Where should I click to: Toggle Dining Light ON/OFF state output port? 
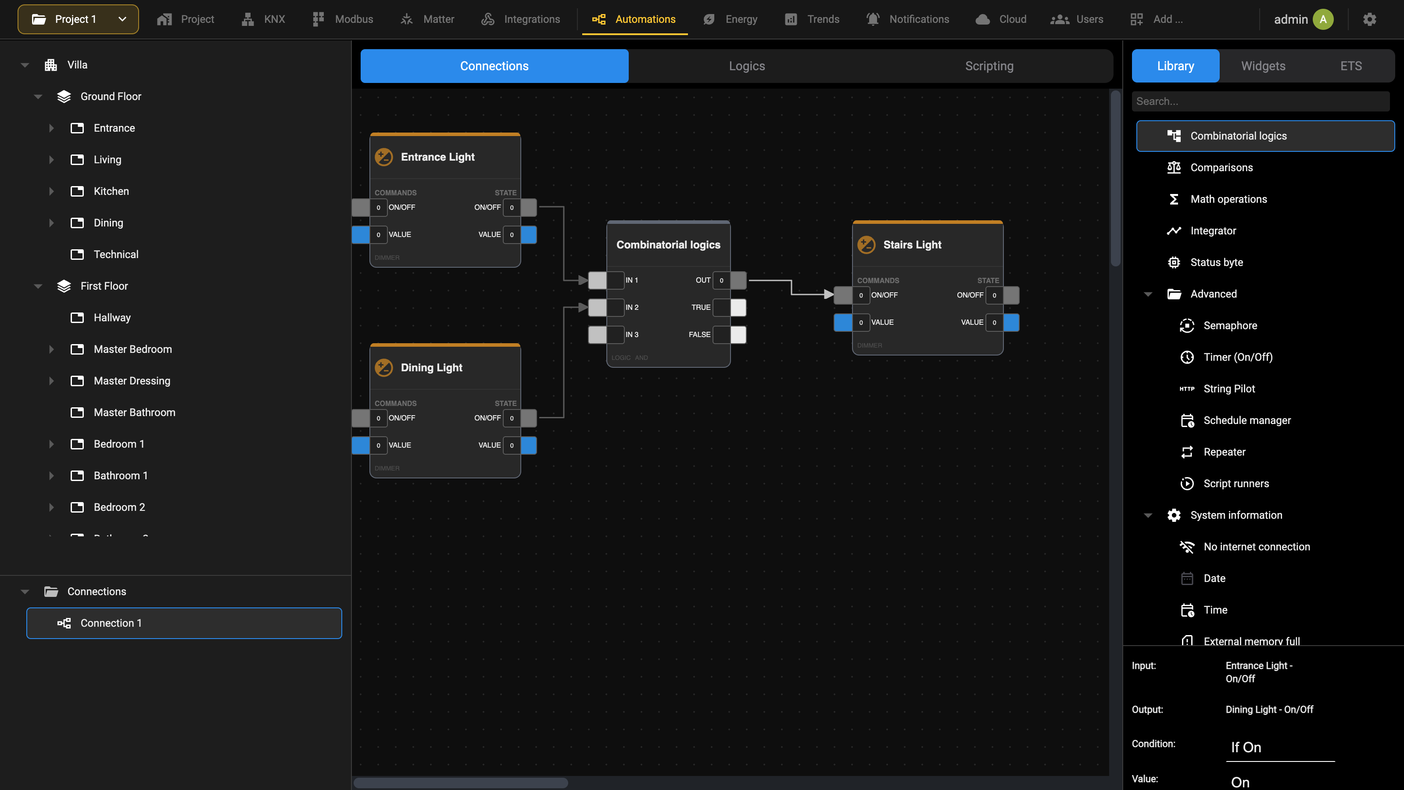pyautogui.click(x=529, y=418)
